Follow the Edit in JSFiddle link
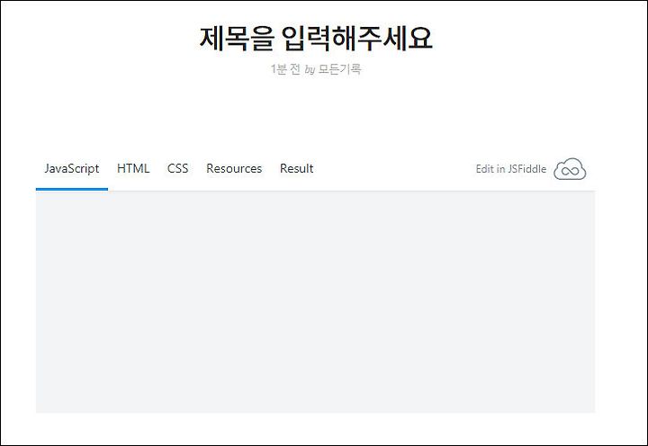This screenshot has height=446, width=648. pos(511,169)
